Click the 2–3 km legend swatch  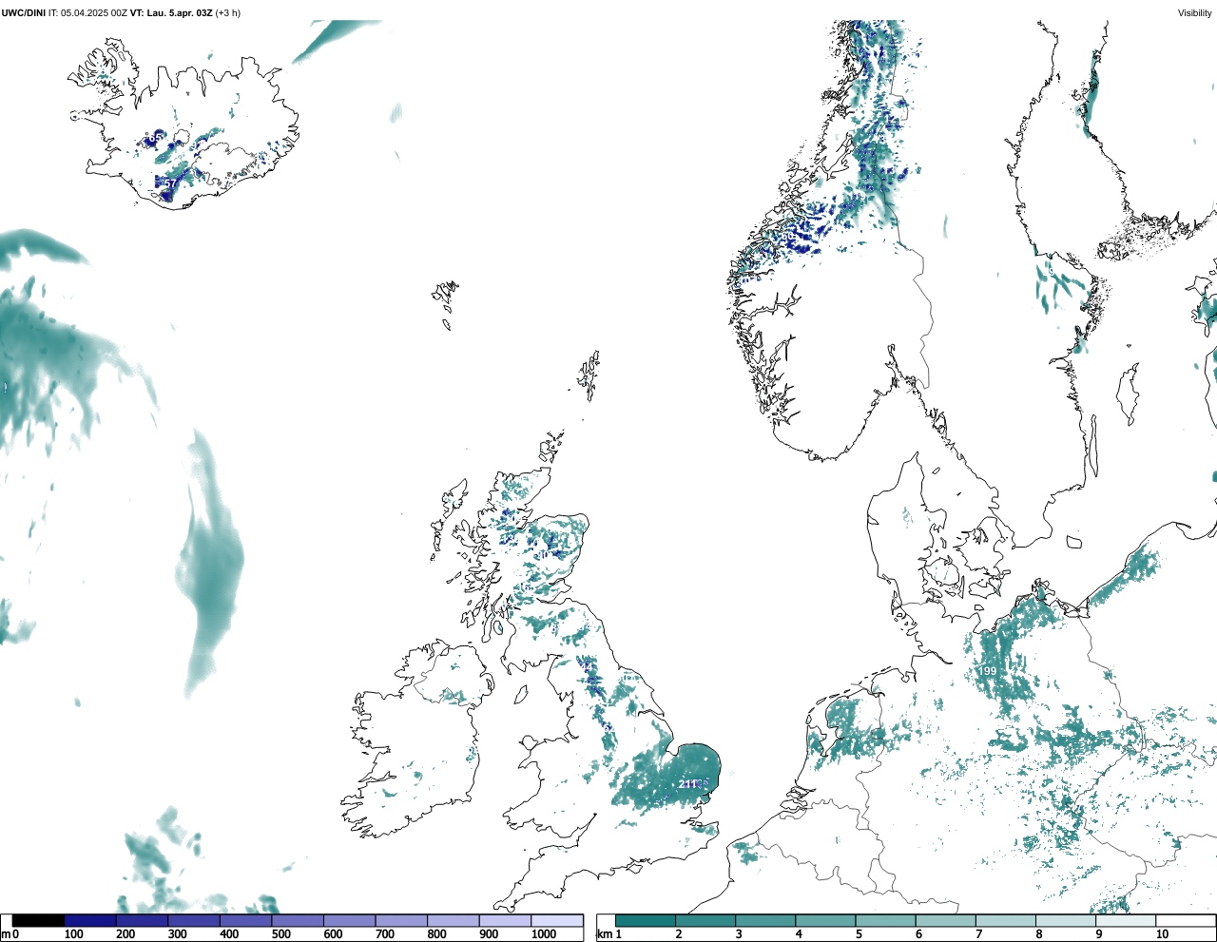[705, 921]
